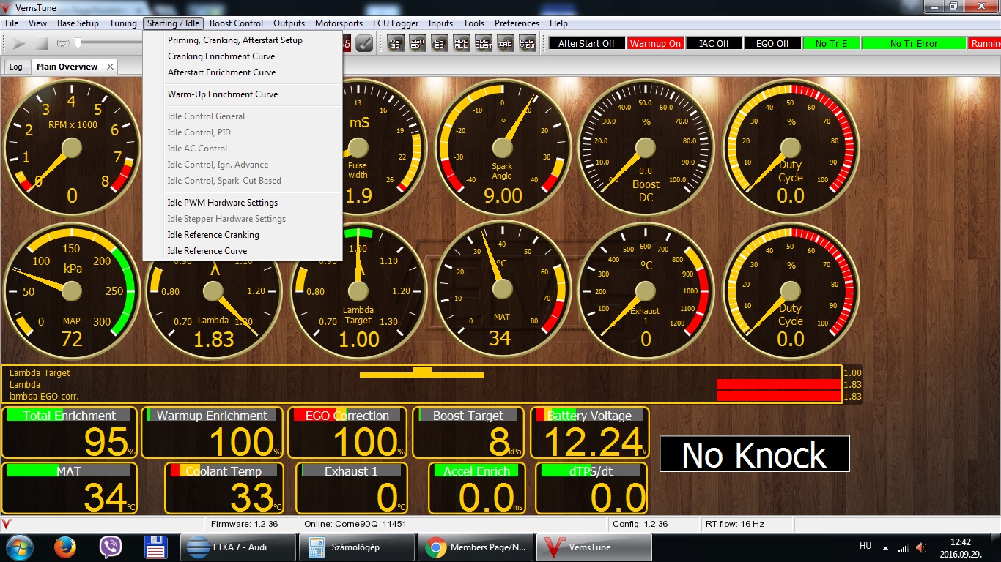Click the Accel Enrich readout

[477, 488]
